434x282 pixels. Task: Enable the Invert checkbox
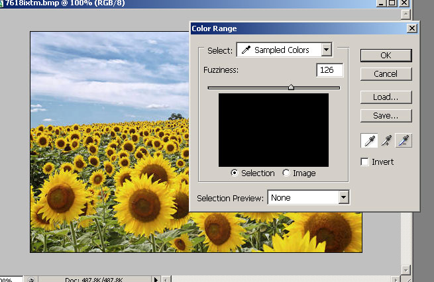click(365, 162)
